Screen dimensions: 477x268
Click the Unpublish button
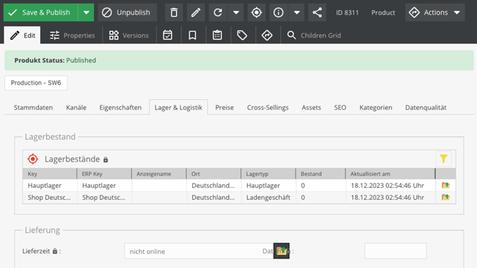127,12
